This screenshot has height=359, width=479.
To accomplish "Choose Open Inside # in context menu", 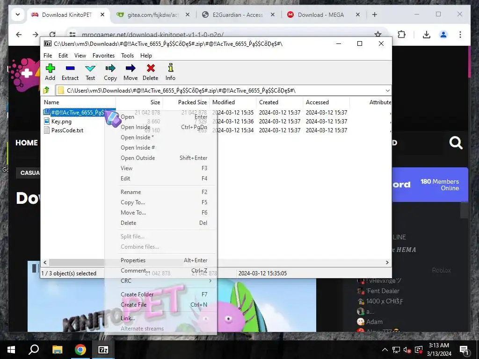I will click(164, 147).
